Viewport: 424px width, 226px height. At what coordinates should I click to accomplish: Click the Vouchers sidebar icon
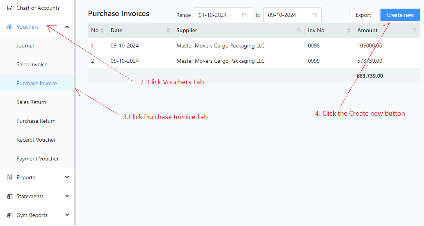(x=10, y=27)
